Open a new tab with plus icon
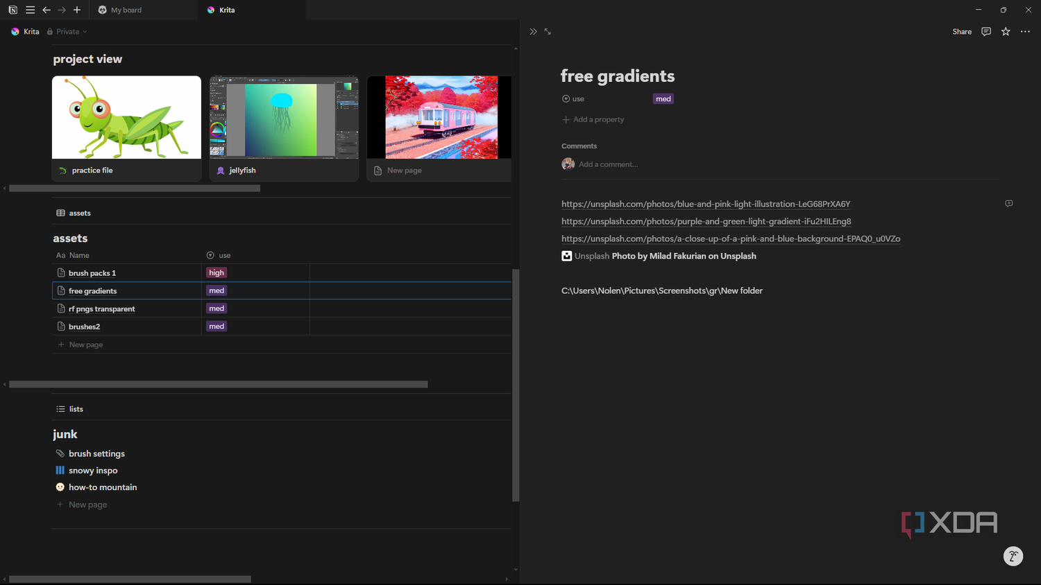Viewport: 1041px width, 585px height. click(x=77, y=10)
